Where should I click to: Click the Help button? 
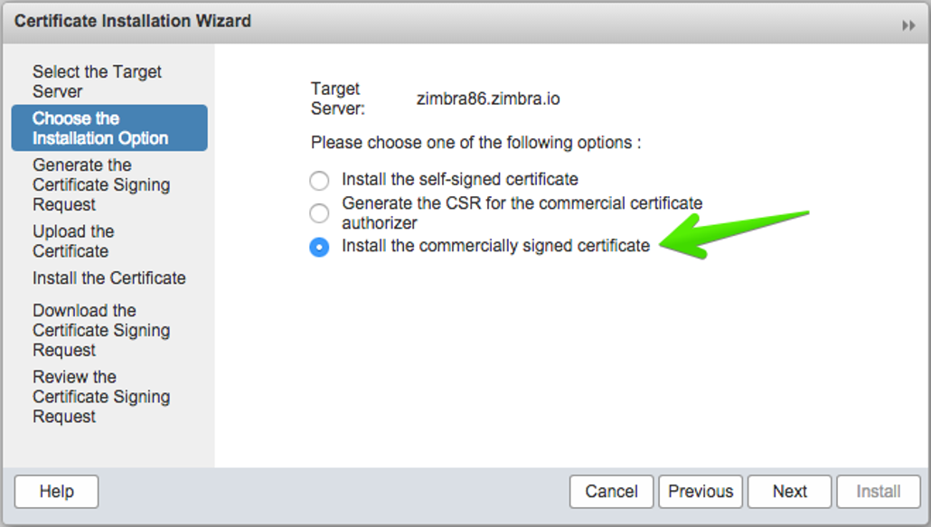point(56,492)
